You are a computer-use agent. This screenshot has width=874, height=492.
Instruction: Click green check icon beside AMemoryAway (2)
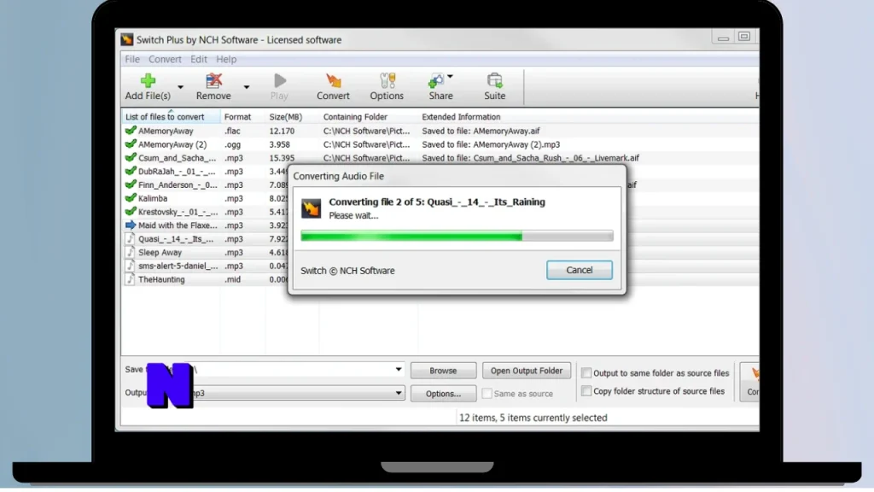(x=131, y=143)
